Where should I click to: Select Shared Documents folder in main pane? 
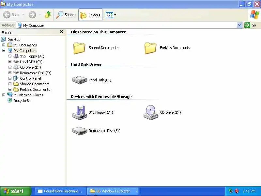(x=79, y=48)
